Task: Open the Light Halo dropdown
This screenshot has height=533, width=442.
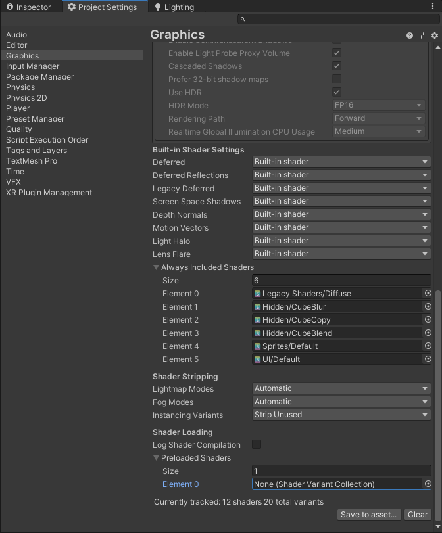Action: click(341, 241)
